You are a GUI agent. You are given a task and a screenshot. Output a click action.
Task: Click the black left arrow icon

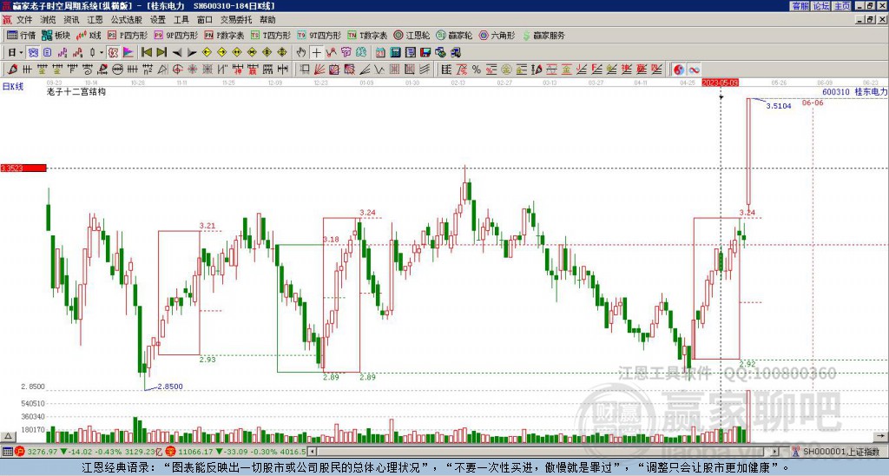click(x=177, y=53)
